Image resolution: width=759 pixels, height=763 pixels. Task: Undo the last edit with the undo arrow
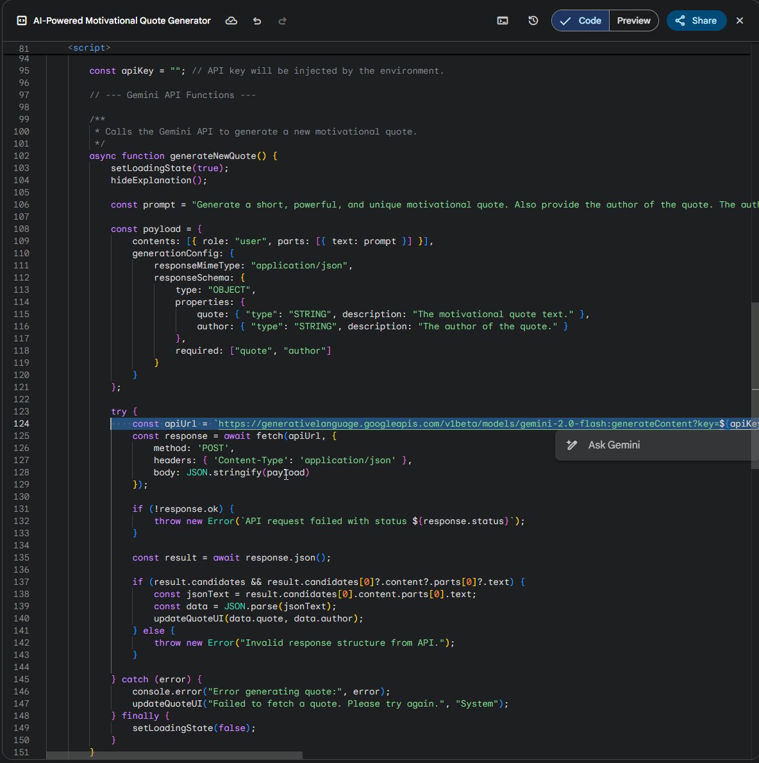pyautogui.click(x=257, y=21)
